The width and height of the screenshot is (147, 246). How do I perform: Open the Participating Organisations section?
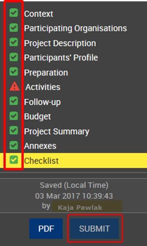coord(75,28)
